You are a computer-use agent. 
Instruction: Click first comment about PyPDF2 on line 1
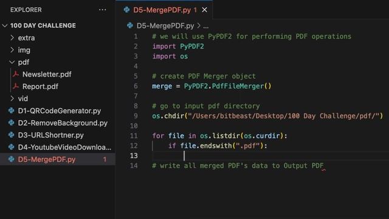tap(252, 36)
